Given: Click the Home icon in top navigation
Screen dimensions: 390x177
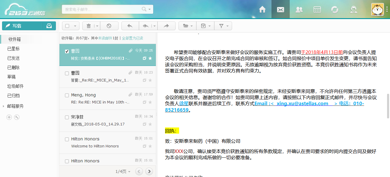Looking at the screenshot, I should pyautogui.click(x=262, y=9).
